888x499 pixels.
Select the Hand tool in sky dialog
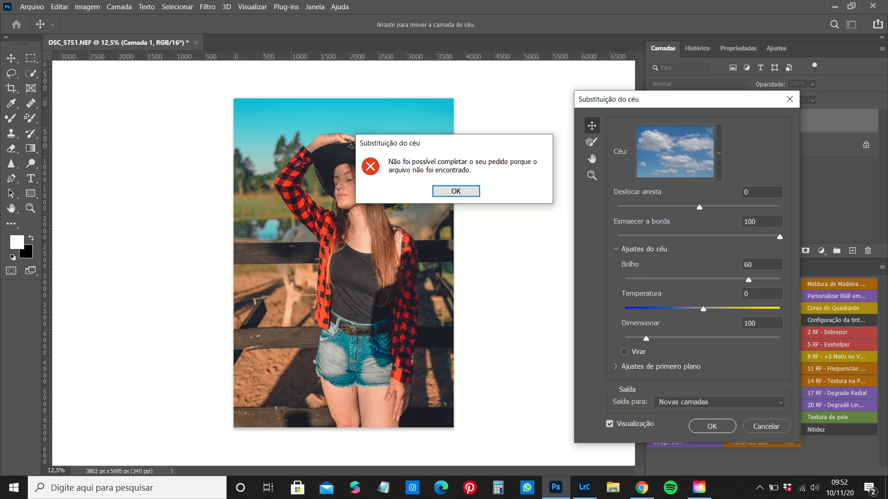tap(592, 158)
